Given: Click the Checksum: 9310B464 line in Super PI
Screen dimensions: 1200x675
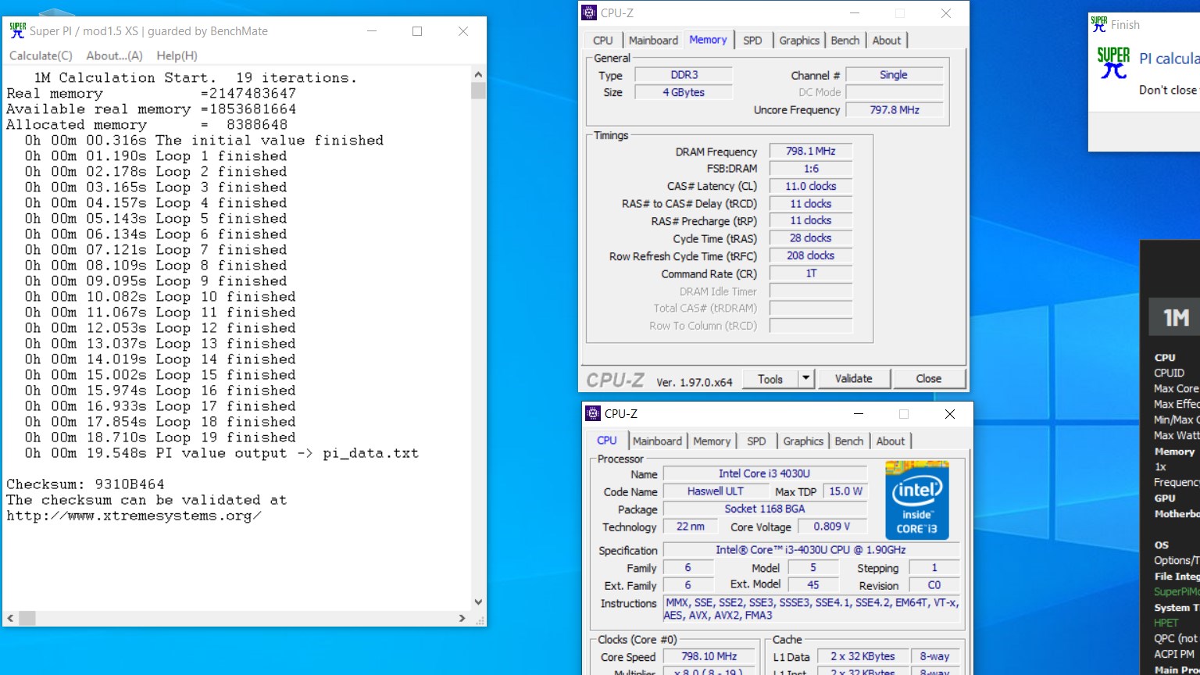Looking at the screenshot, I should pos(85,484).
